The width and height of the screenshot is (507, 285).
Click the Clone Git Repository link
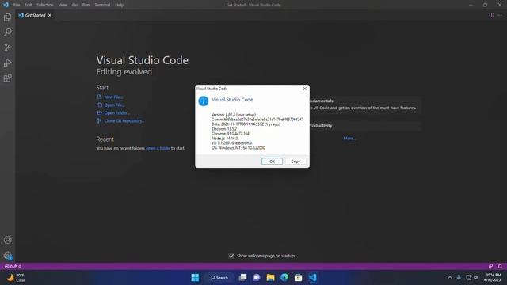[x=124, y=121]
